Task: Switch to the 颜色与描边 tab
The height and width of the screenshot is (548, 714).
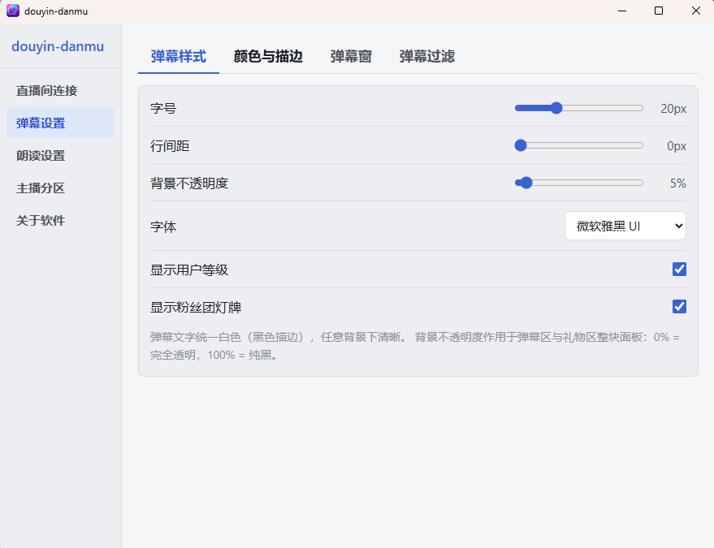Action: tap(268, 57)
